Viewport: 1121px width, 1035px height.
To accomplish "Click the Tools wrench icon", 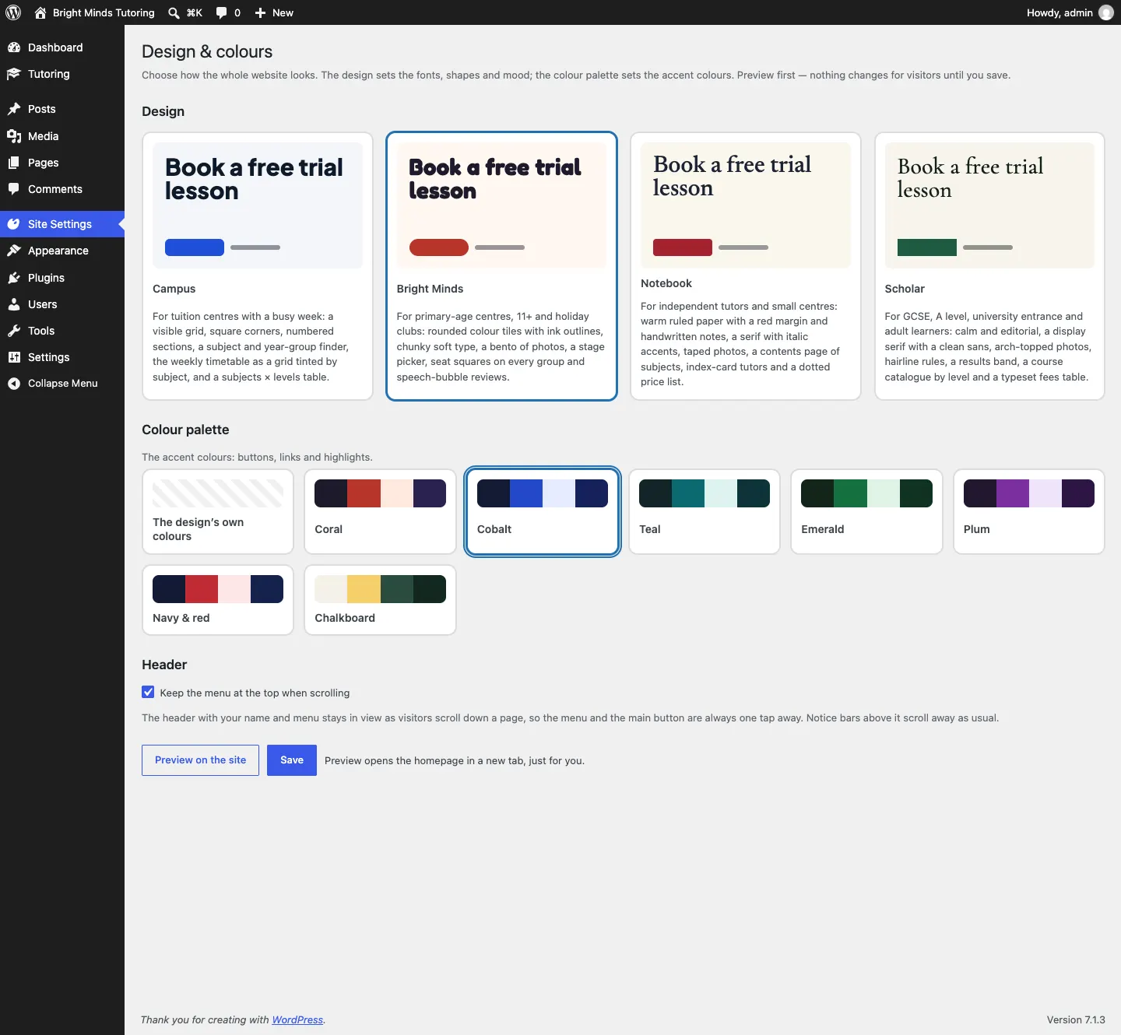I will [x=14, y=331].
